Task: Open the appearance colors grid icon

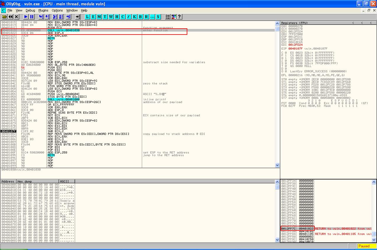Action: click(x=173, y=17)
